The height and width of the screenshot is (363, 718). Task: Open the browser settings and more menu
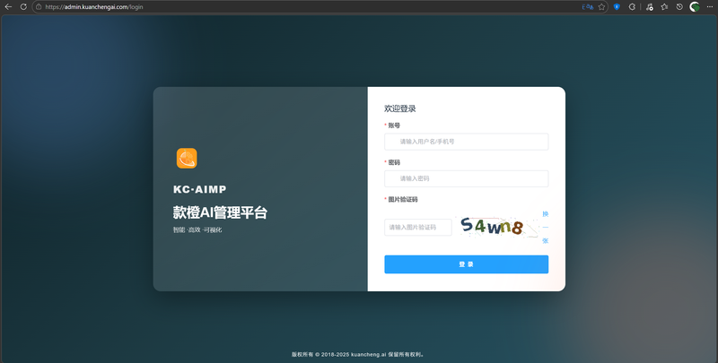click(710, 7)
